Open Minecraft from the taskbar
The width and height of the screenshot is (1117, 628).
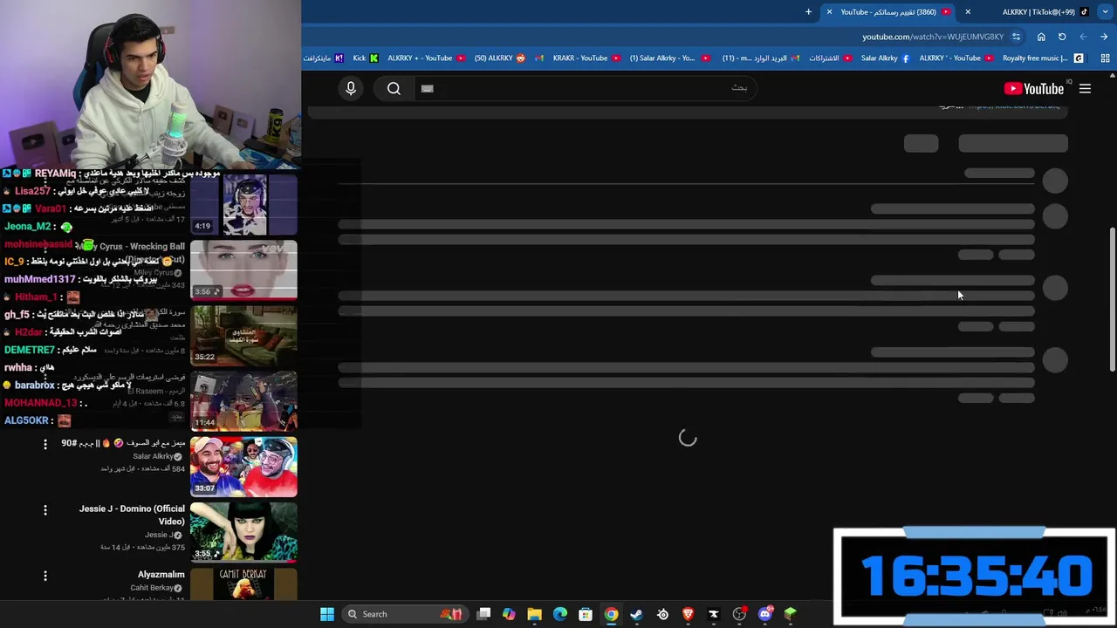[791, 614]
